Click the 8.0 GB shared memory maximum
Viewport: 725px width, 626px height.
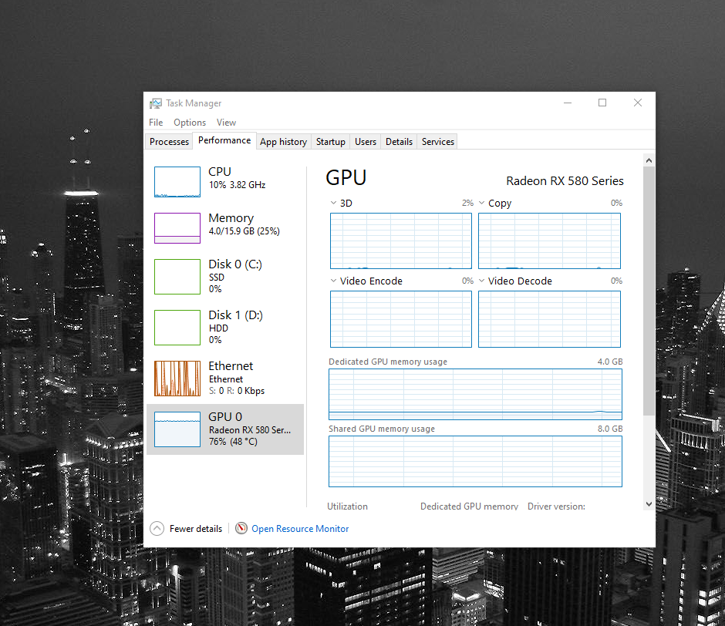pyautogui.click(x=610, y=429)
